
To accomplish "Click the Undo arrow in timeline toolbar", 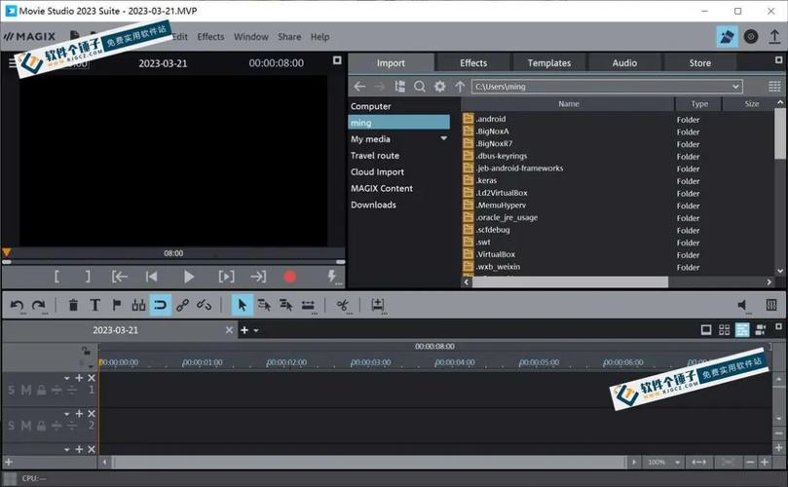I will pos(17,305).
